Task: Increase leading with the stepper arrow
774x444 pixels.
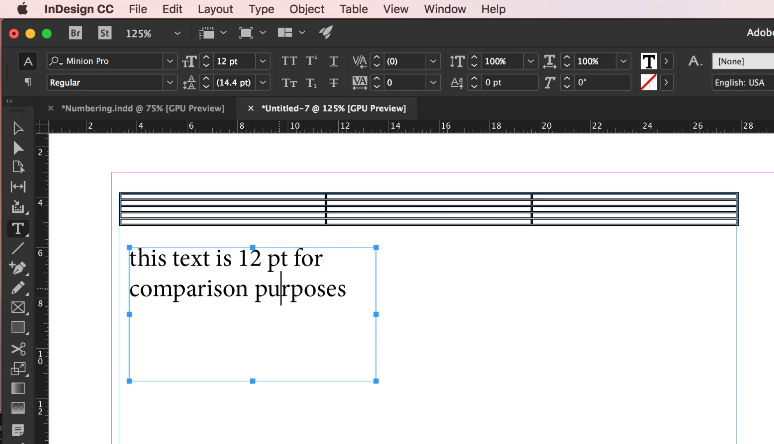Action: coord(207,79)
